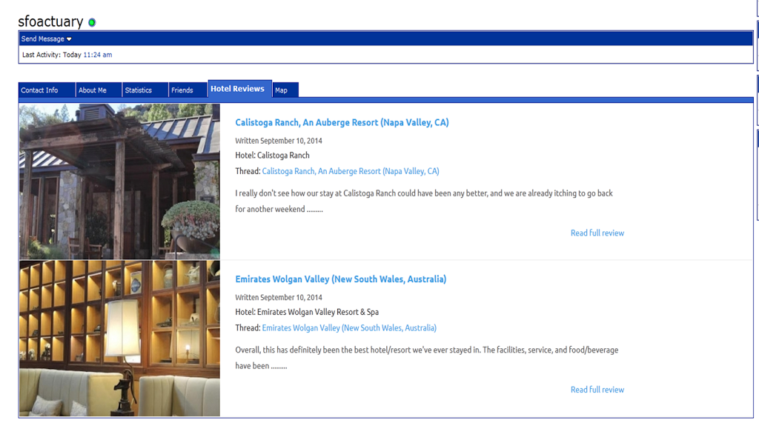Click the Calistoga Ranch pergola photo
Screen dimensions: 759x426
coord(119,182)
